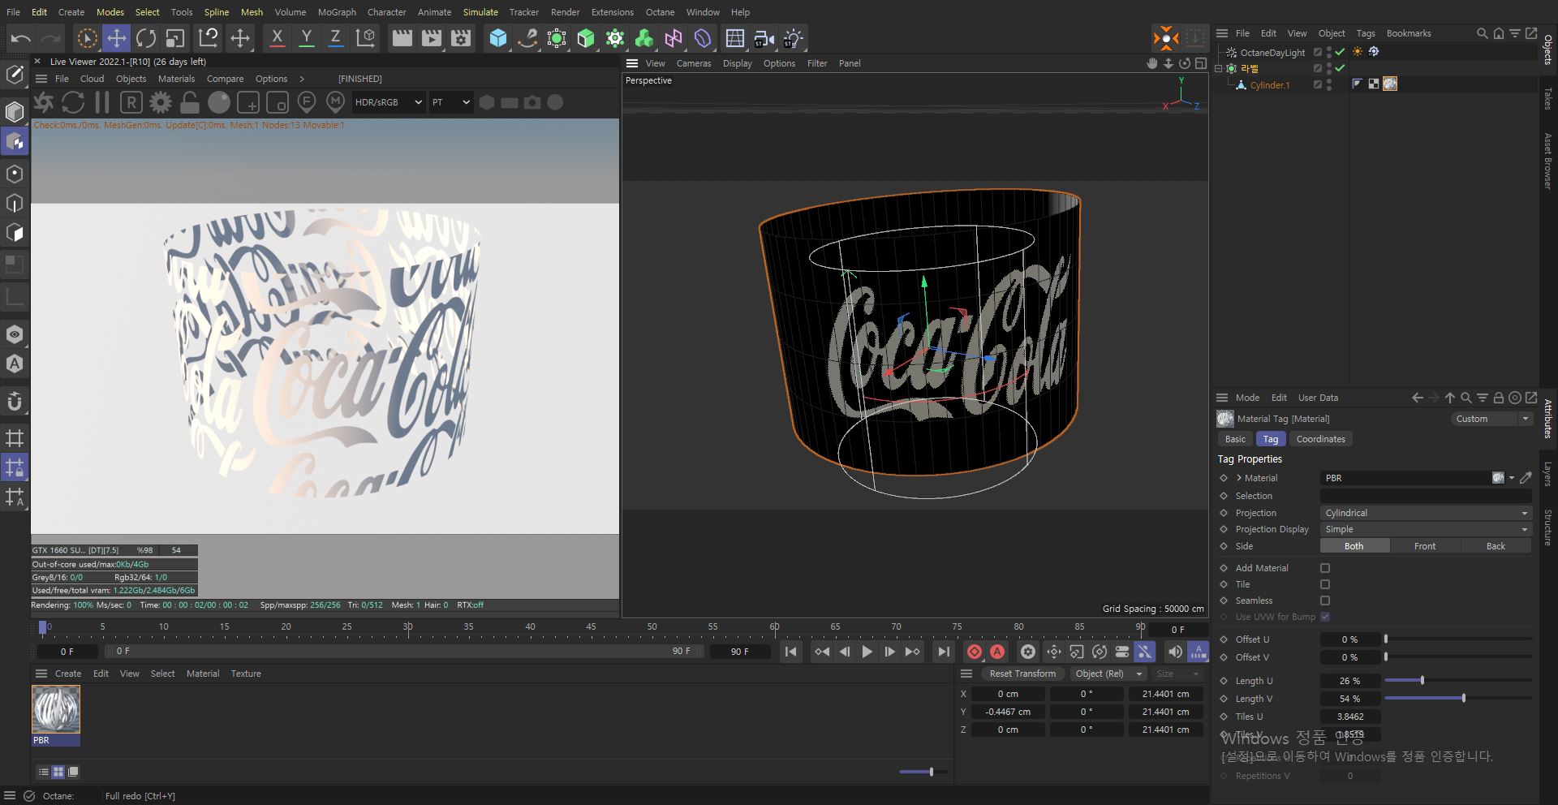The image size is (1558, 805).
Task: Select the Cylinder.1 object
Action: (x=1269, y=85)
